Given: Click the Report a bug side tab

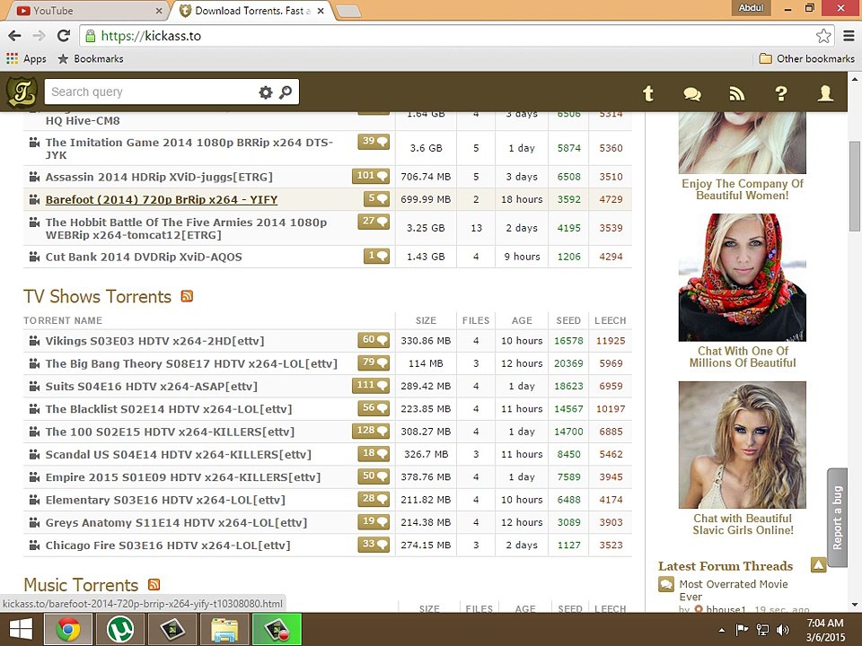Looking at the screenshot, I should coord(837,518).
